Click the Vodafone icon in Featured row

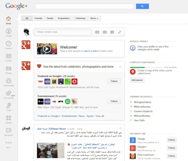point(75,82)
